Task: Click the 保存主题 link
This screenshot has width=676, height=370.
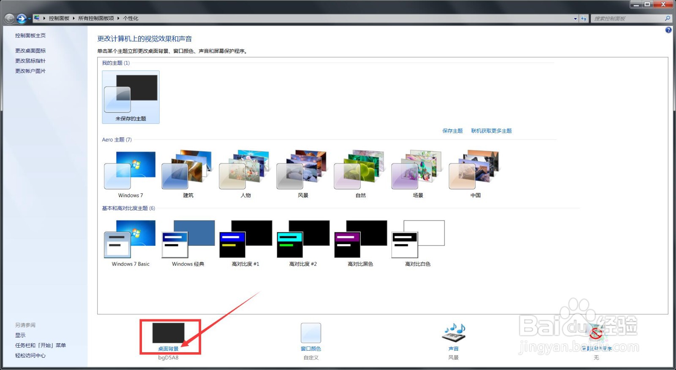Action: pyautogui.click(x=452, y=131)
